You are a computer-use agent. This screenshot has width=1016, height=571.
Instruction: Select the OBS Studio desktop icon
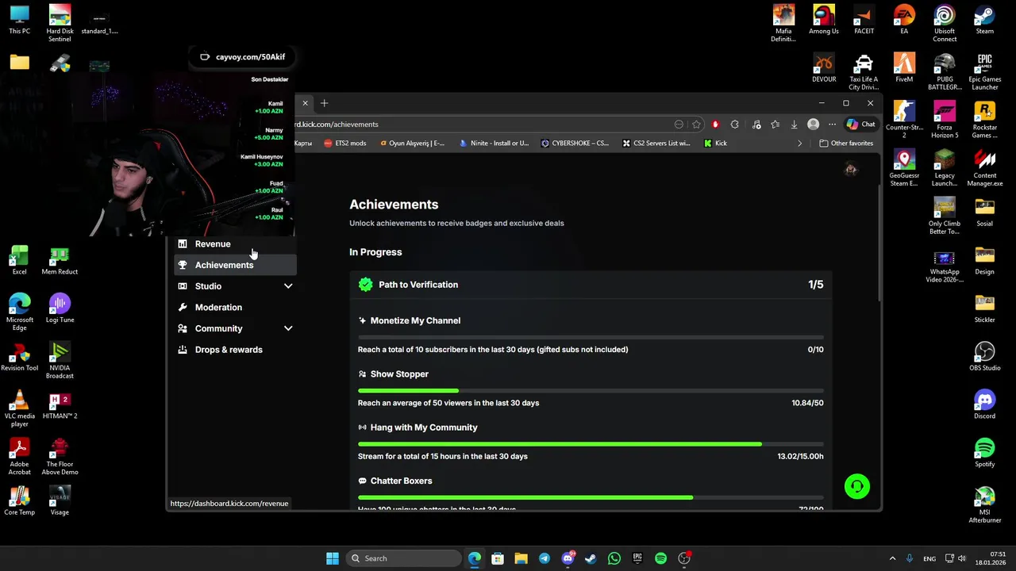coord(985,355)
